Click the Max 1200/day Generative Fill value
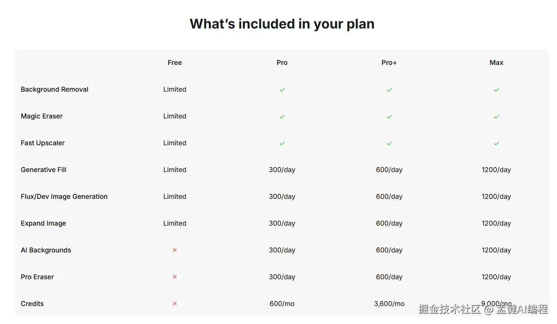This screenshot has height=324, width=557. pos(496,170)
